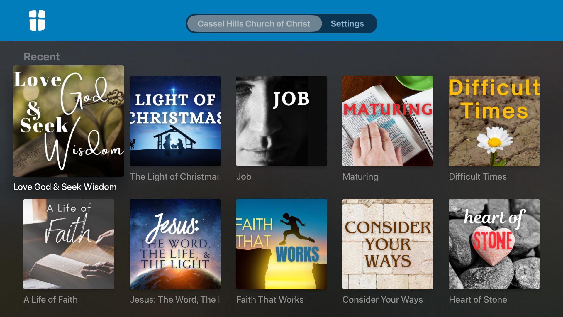The image size is (563, 317).
Task: Click the 'Difficult Times' caption text
Action: pyautogui.click(x=478, y=177)
